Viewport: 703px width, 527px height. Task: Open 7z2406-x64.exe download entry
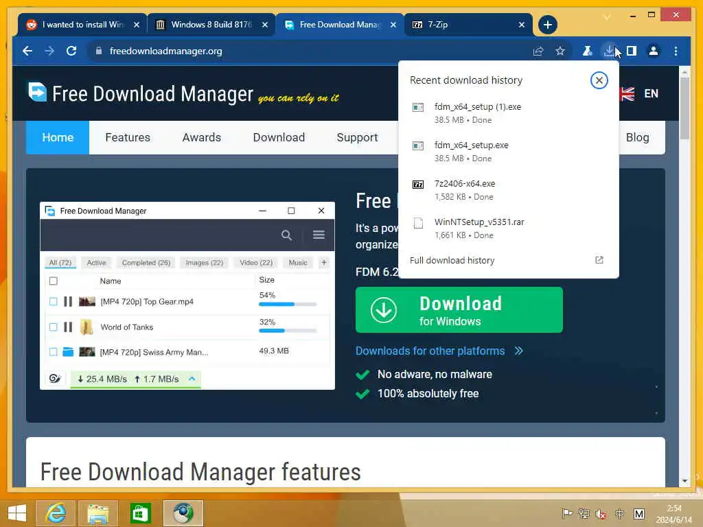509,190
